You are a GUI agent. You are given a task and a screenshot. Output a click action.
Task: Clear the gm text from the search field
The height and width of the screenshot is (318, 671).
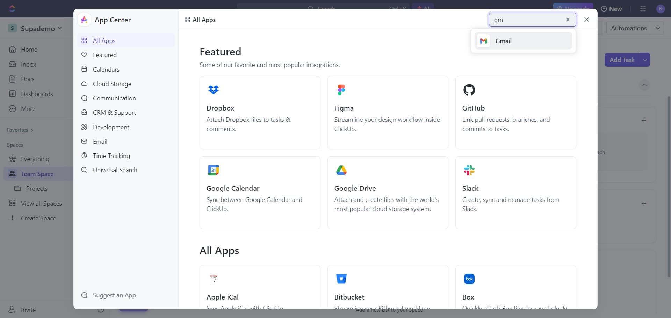click(568, 20)
